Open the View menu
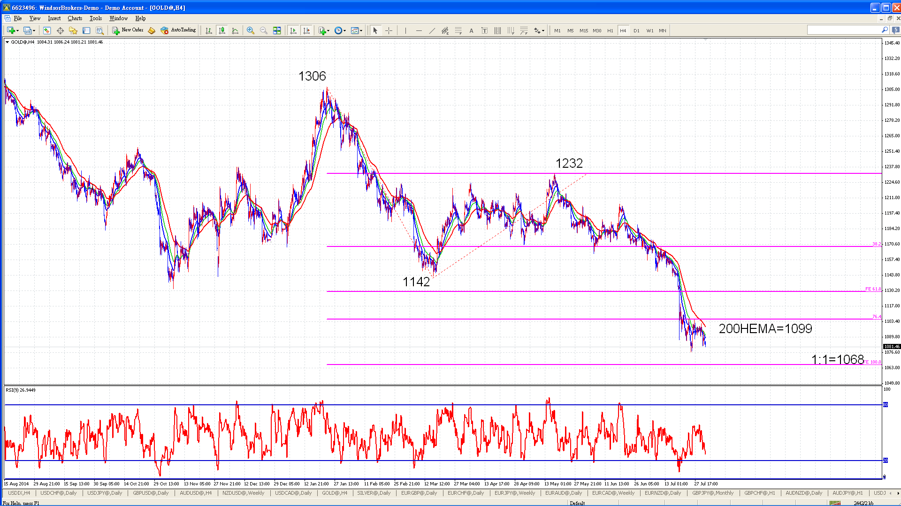 pos(35,18)
